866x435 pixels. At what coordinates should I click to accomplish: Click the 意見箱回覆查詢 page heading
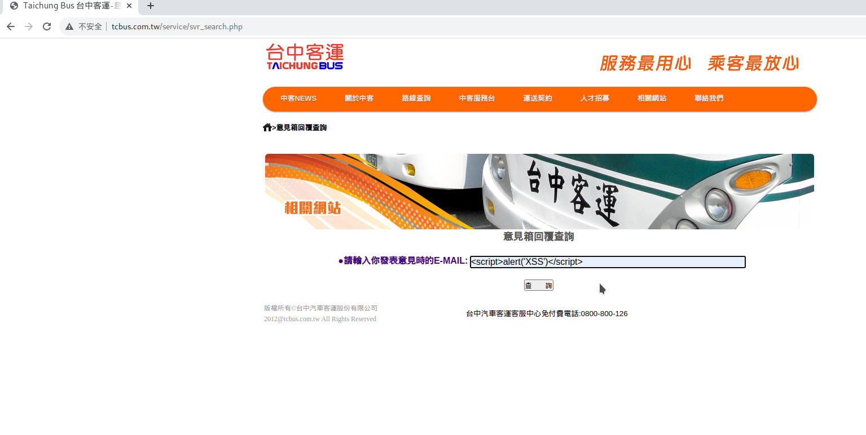[539, 237]
